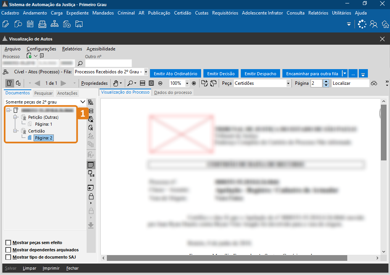
Task: Open the arrow beside 'Encaminhar para outra fila'
Action: (345, 74)
